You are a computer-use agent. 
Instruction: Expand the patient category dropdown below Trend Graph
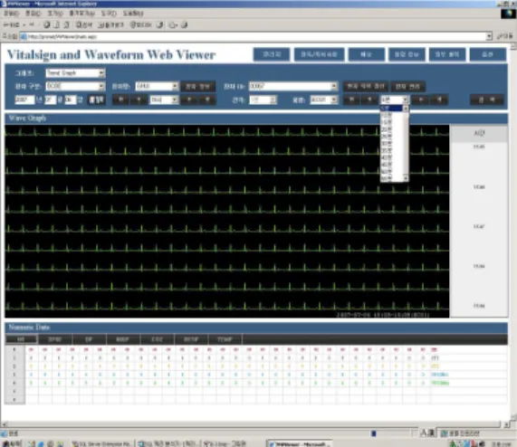click(101, 86)
